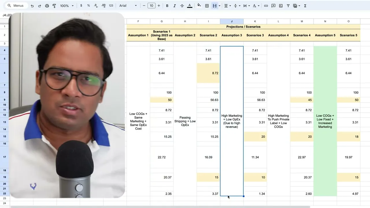Select the 'Projections / Scenarios' header cell
The image size is (370, 208).
[243, 27]
